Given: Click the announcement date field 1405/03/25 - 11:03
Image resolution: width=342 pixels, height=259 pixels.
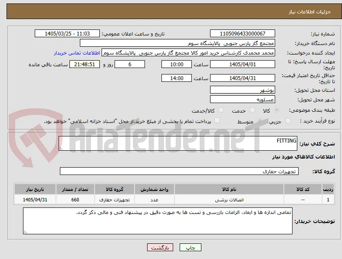Looking at the screenshot, I should (x=67, y=33).
